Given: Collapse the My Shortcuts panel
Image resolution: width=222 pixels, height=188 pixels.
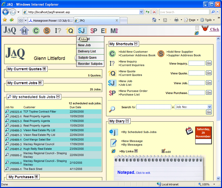Looking at the screenshot, I should [136, 44].
